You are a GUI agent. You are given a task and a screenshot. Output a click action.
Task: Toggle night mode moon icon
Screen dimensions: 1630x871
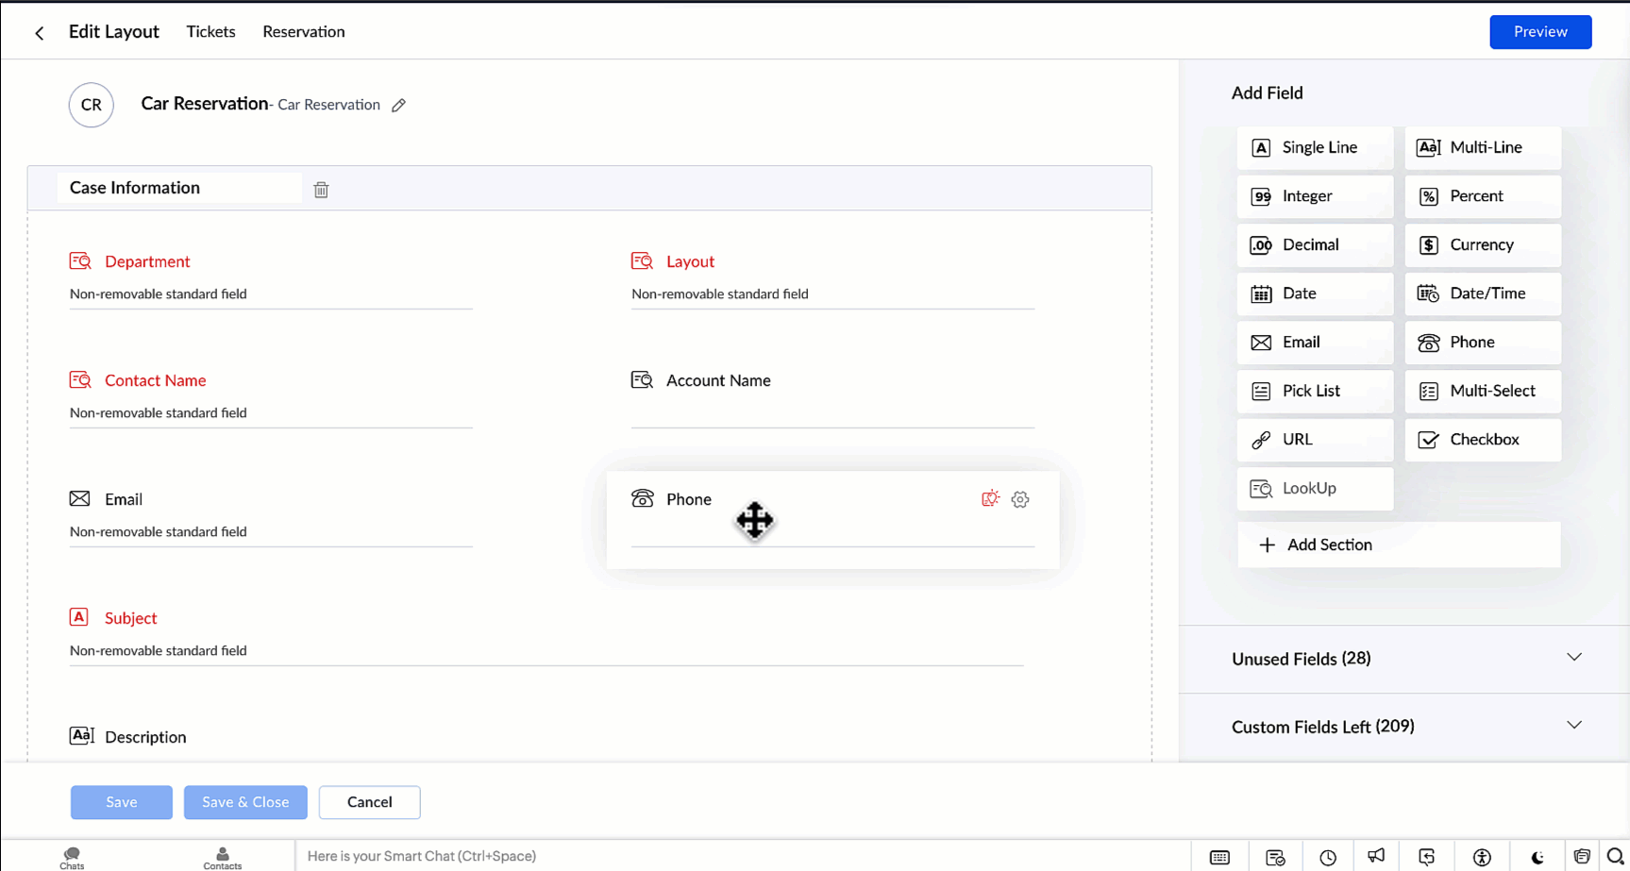point(1538,857)
